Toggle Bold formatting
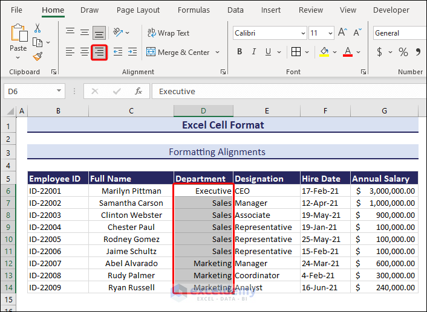Screen dimensions: 427x312 pos(240,53)
